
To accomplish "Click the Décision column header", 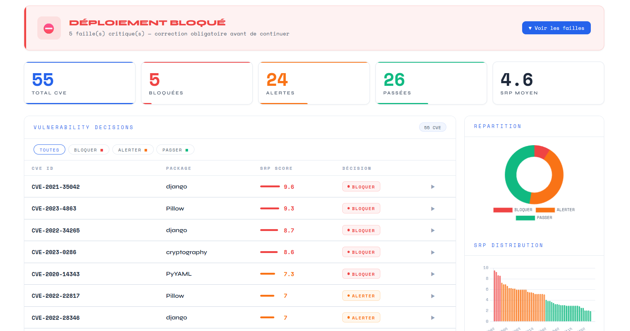I will 357,168.
